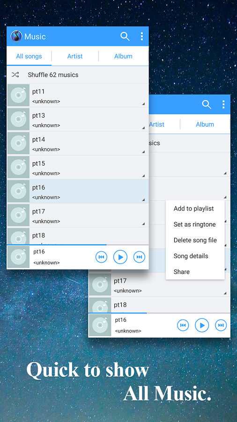Skip to next track in the front player
The height and width of the screenshot is (422, 237).
(139, 257)
